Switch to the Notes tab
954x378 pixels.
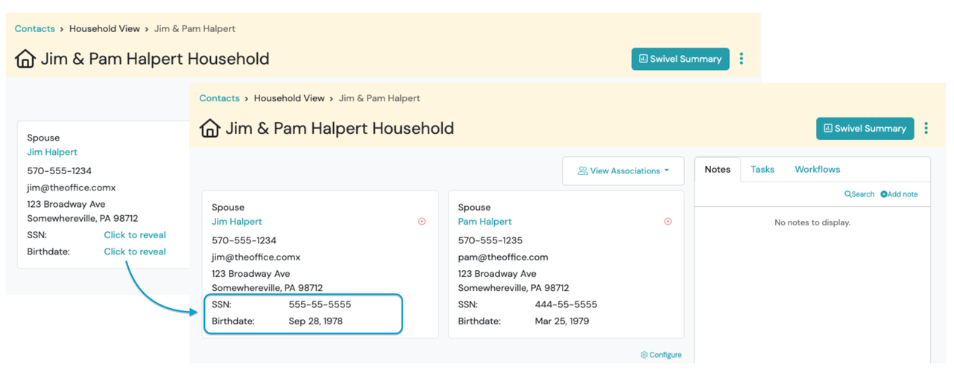click(x=717, y=170)
